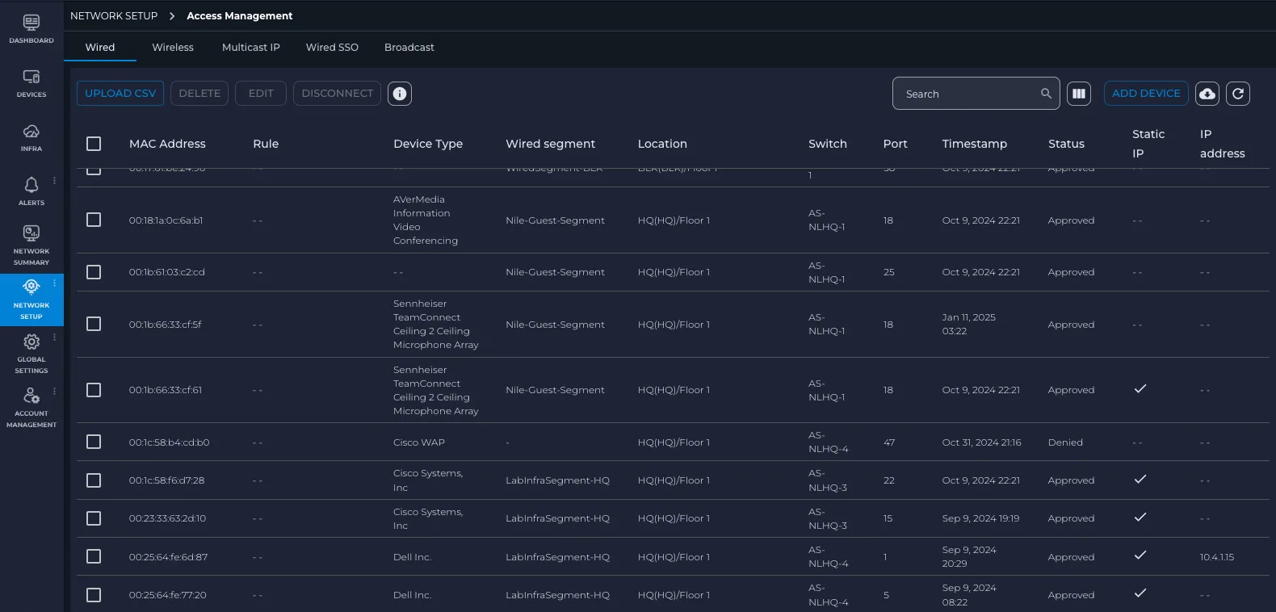Sort by the Timestamp column header
1276x612 pixels.
point(974,144)
